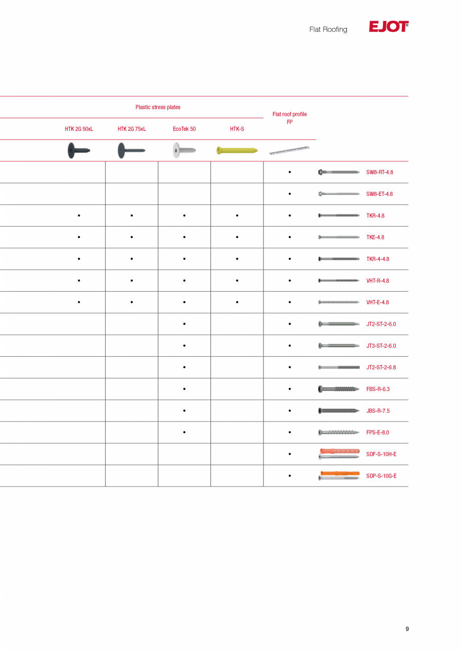Image resolution: width=461 pixels, height=652 pixels.
Task: Click the SW8-ET-4.8 product label
Action: click(379, 194)
